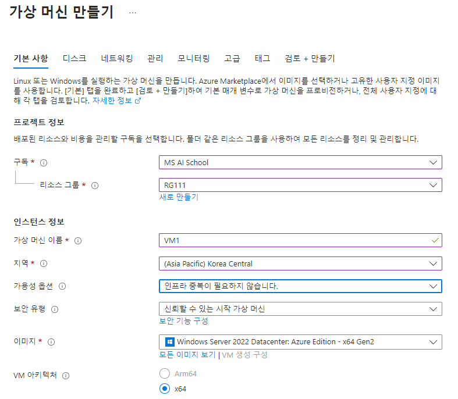The width and height of the screenshot is (458, 399).
Task: Click the 가상 머신 만들기 page title
Action: pyautogui.click(x=61, y=12)
